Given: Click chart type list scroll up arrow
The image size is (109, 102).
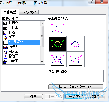Looking at the screenshot, I should pyautogui.click(x=42, y=23).
